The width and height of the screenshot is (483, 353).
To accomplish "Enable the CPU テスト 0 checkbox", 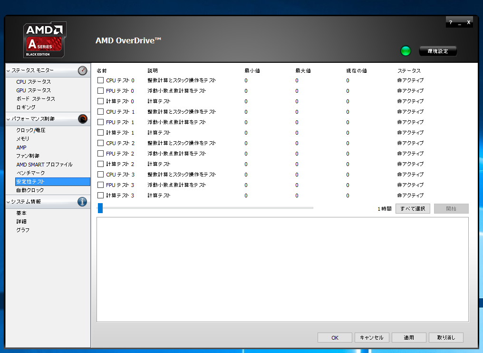I will click(x=100, y=80).
